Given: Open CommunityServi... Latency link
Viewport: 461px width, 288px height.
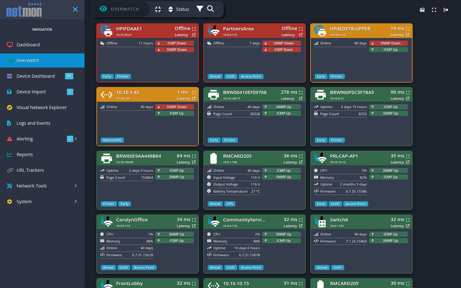Looking at the screenshot, I should click(x=301, y=226).
